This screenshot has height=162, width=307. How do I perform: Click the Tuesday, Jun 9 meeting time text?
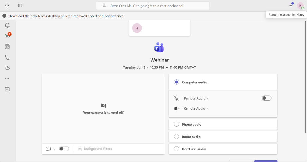(159, 67)
